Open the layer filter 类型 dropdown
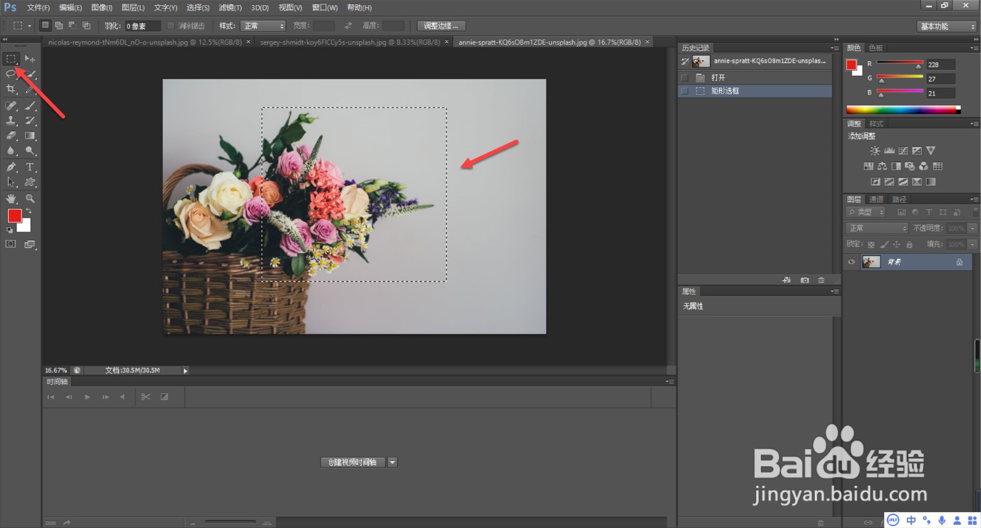 [x=866, y=212]
